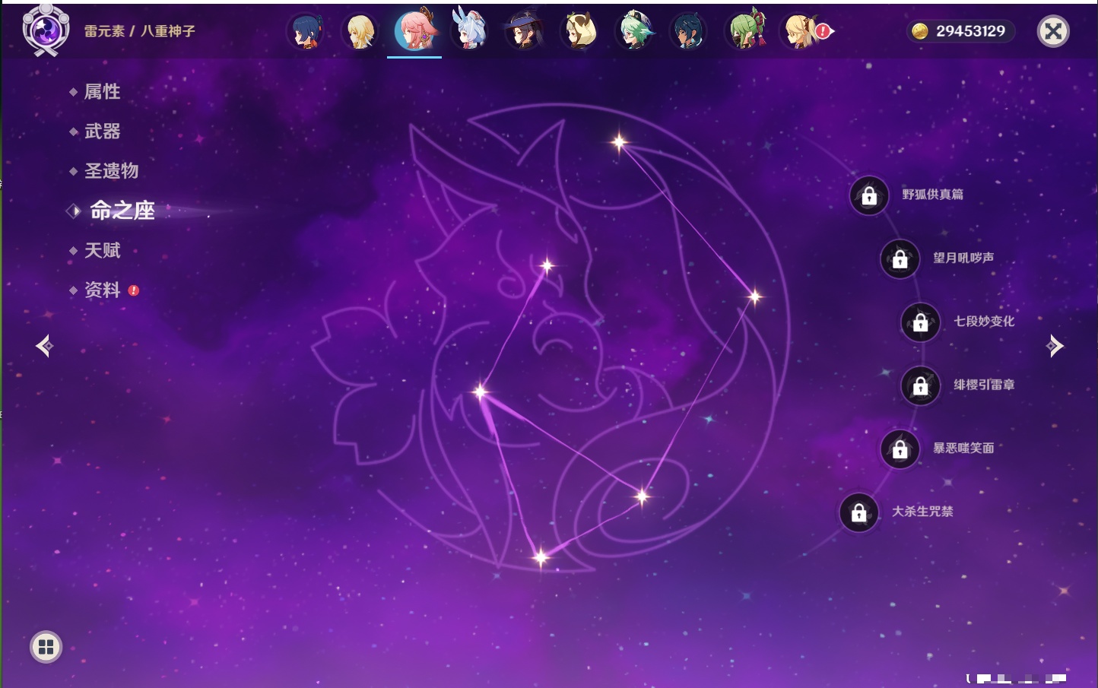Go to the previous character with the left arrow
The height and width of the screenshot is (688, 1098).
click(x=44, y=346)
